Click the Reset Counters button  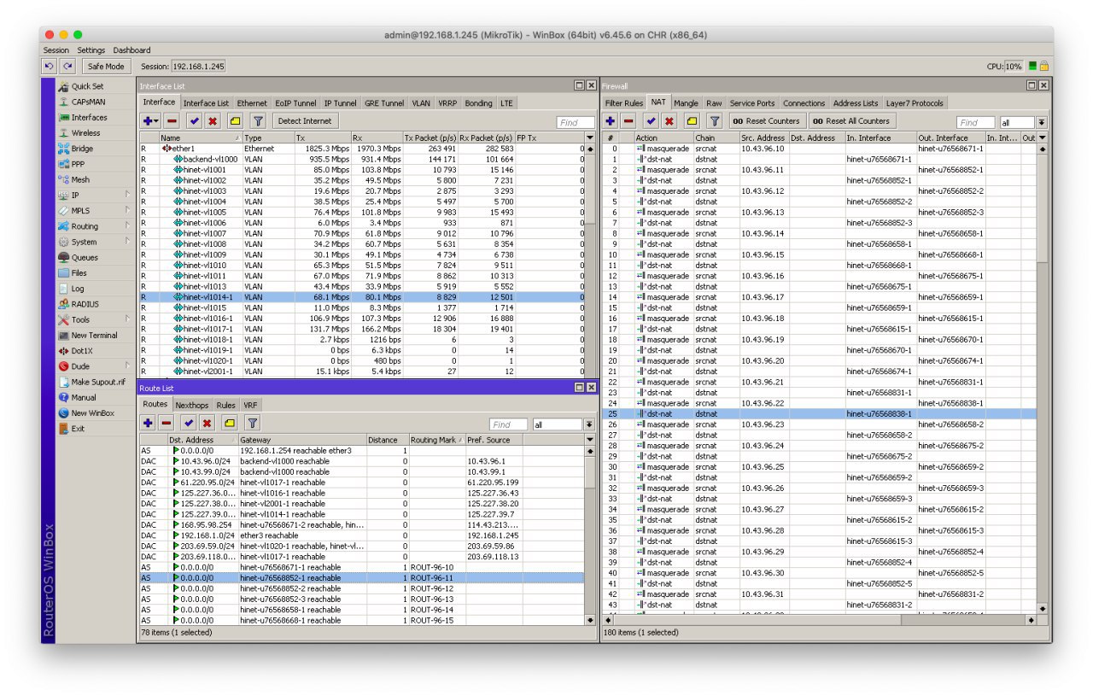(x=767, y=121)
